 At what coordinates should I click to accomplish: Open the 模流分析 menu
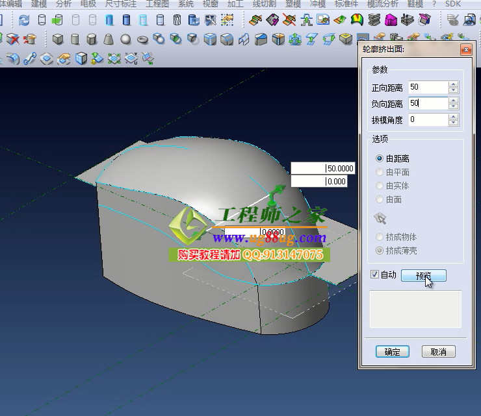coord(383,4)
